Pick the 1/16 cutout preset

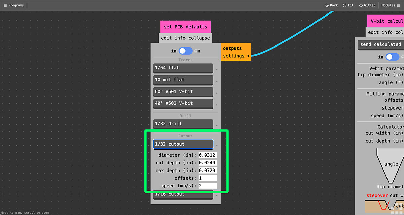[183, 194]
